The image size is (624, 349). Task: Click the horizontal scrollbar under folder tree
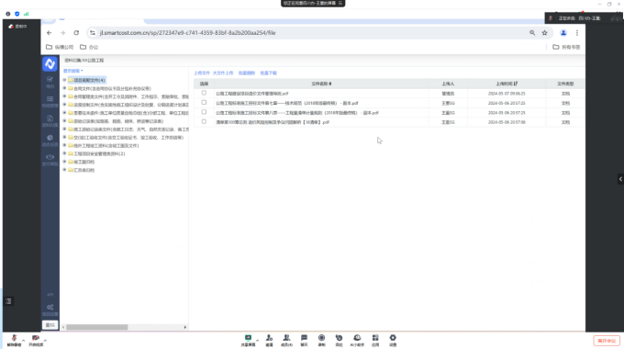(96, 327)
